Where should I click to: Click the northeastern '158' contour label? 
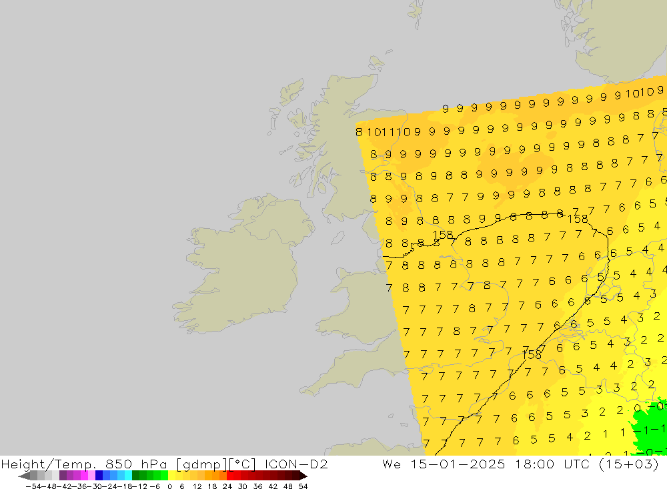[x=578, y=219]
